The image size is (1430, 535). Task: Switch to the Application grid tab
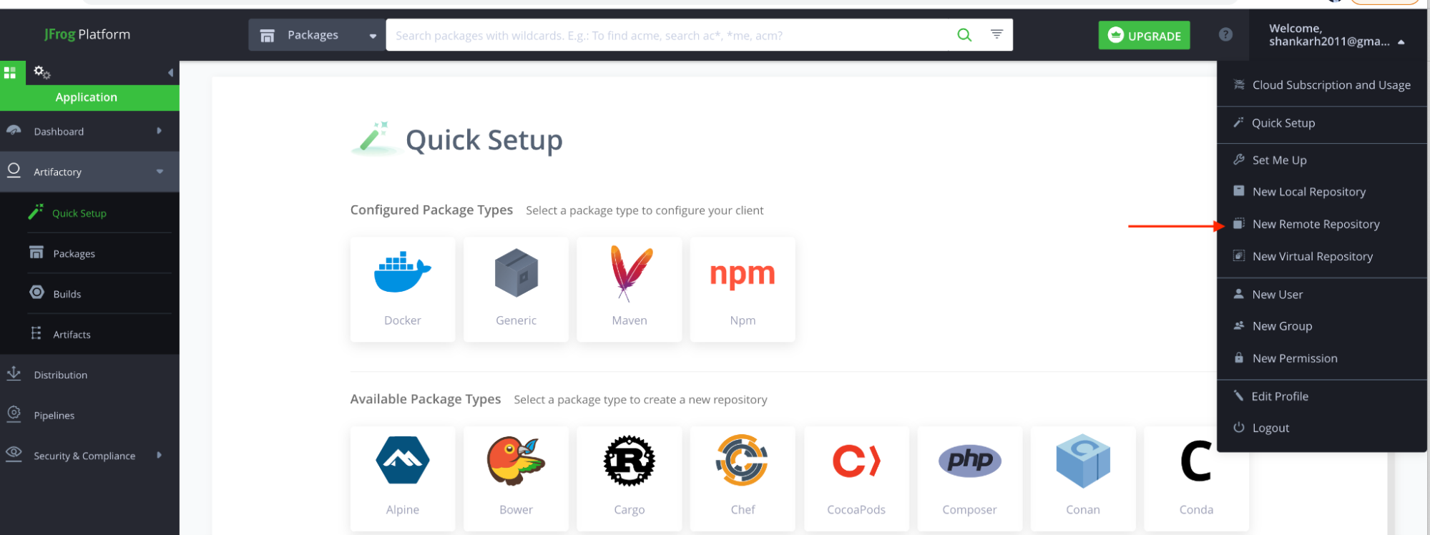tap(10, 72)
